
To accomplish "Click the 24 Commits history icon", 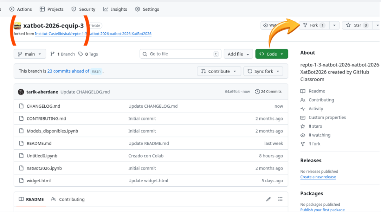I will pyautogui.click(x=257, y=92).
